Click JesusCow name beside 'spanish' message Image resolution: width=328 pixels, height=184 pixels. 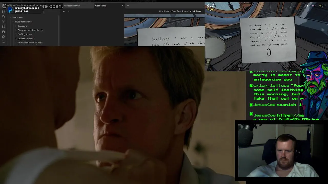(x=264, y=105)
